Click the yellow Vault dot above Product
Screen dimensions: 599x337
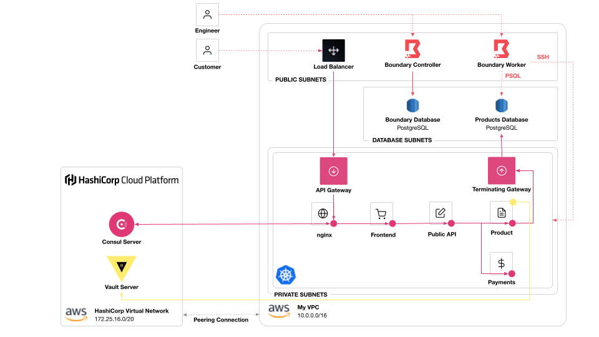(513, 202)
